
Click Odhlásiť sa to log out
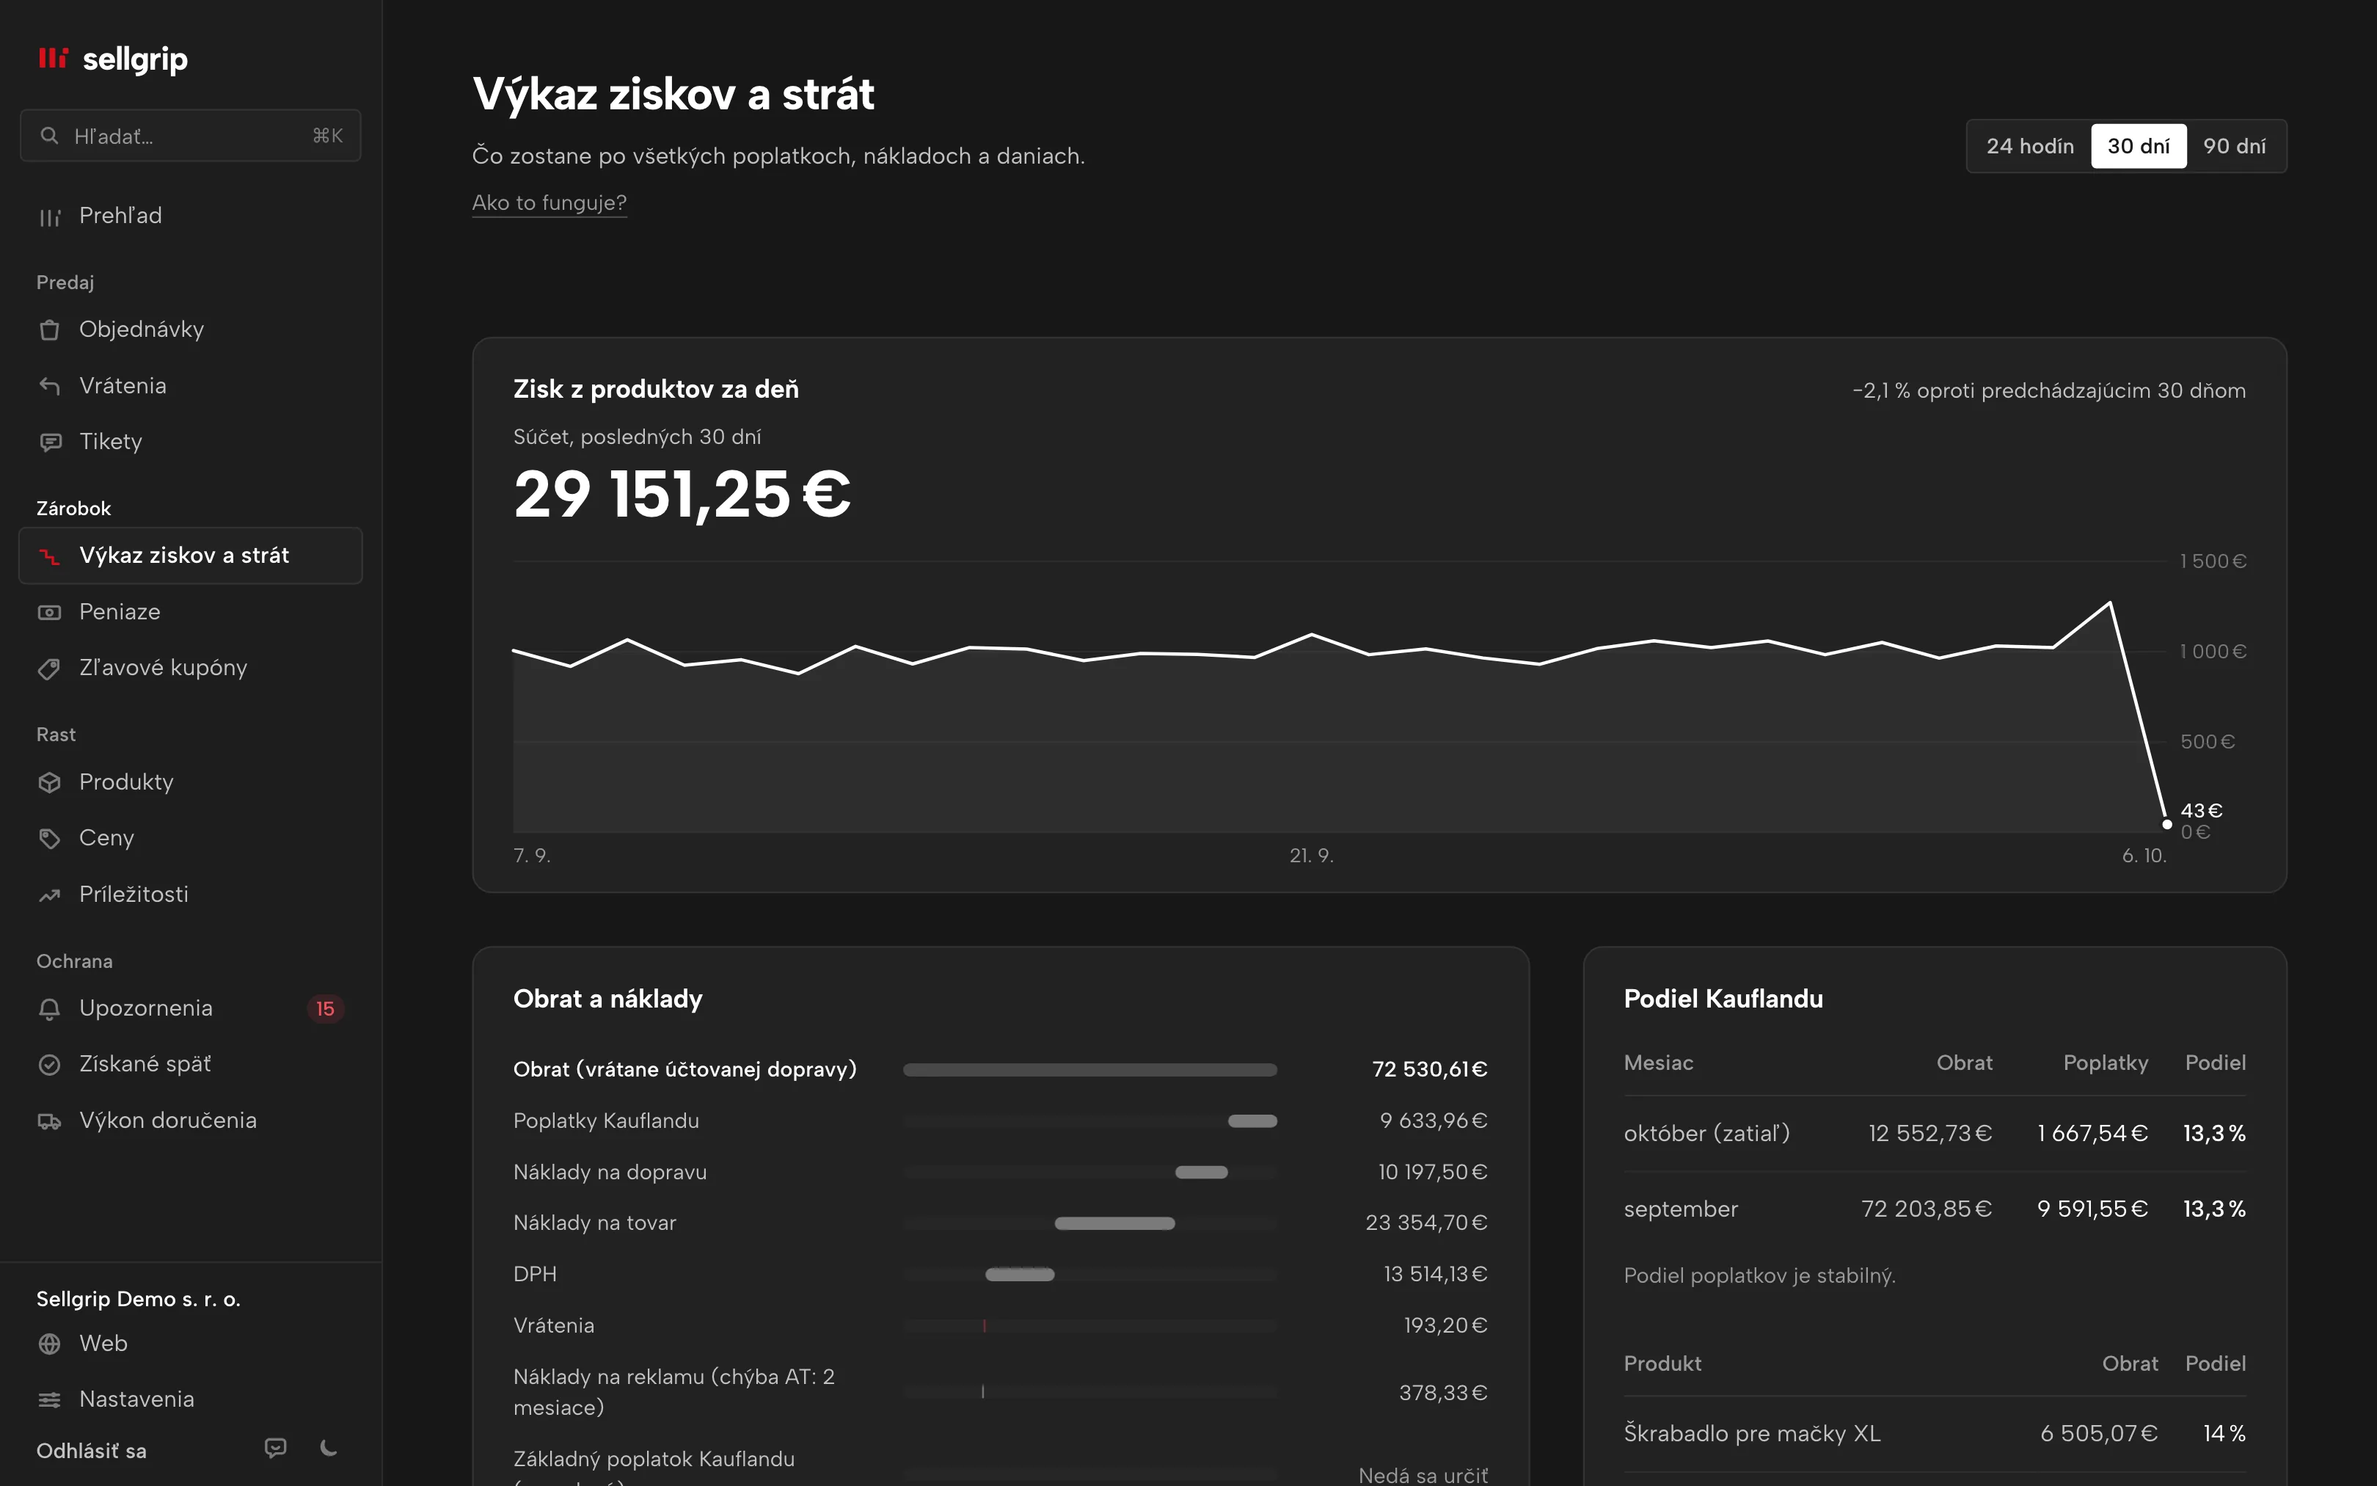coord(92,1451)
